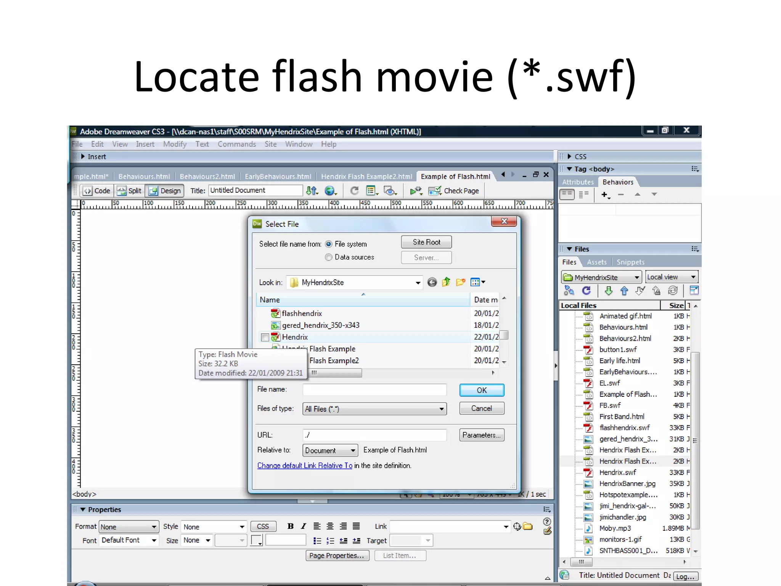Click the Validate markup icon
Screen dimensions: 781x586
pyautogui.click(x=416, y=191)
